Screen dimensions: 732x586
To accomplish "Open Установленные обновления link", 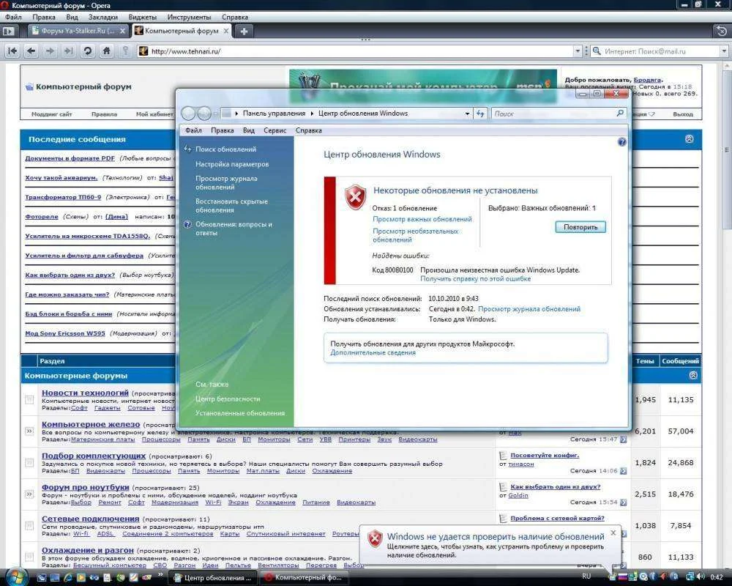I will pyautogui.click(x=240, y=413).
